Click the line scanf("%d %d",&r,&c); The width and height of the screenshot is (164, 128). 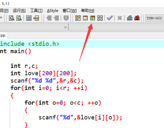click(x=47, y=81)
